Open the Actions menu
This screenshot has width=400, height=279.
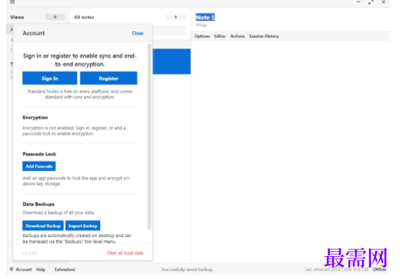point(238,36)
